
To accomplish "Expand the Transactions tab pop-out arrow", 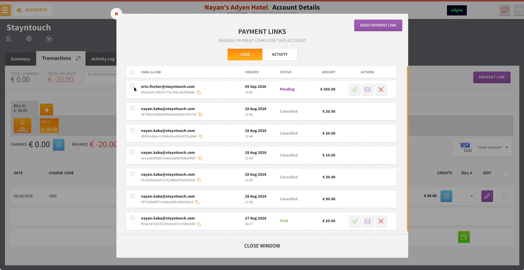I will [x=78, y=58].
